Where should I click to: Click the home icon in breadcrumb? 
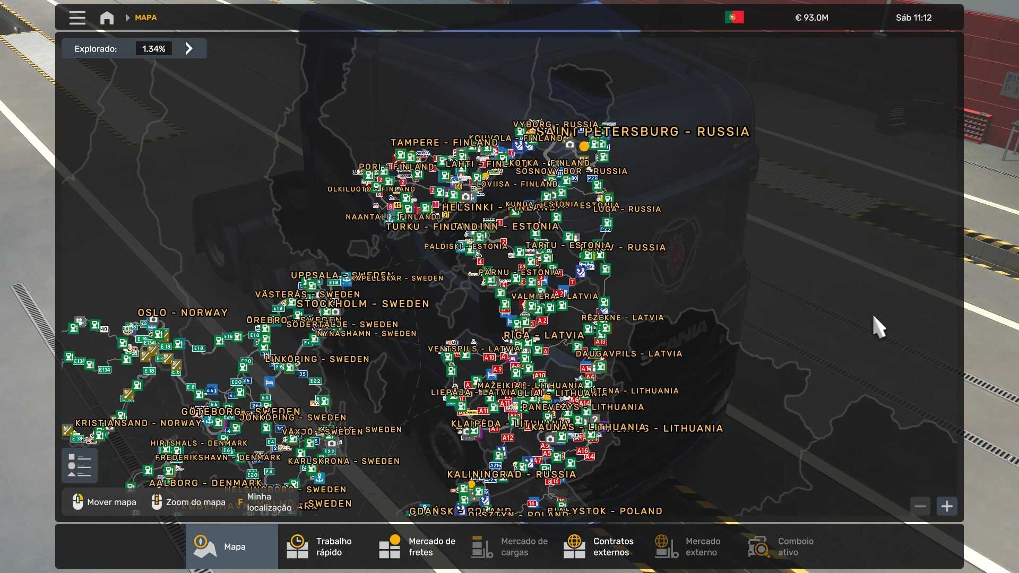107,18
